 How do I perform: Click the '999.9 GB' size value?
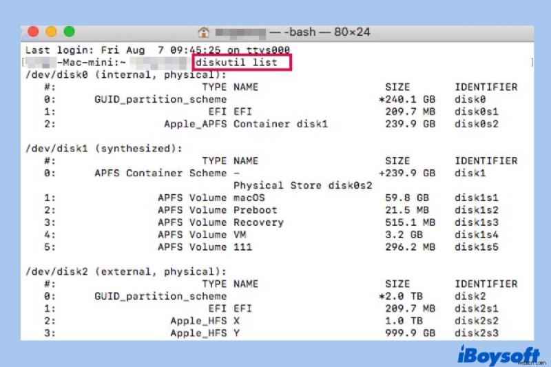pyautogui.click(x=410, y=333)
